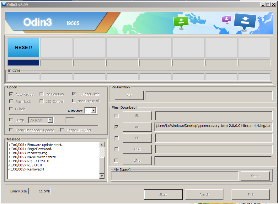Image resolution: width=278 pixels, height=204 pixels.
Task: Click the Open button in File Dump
Action: point(255,176)
